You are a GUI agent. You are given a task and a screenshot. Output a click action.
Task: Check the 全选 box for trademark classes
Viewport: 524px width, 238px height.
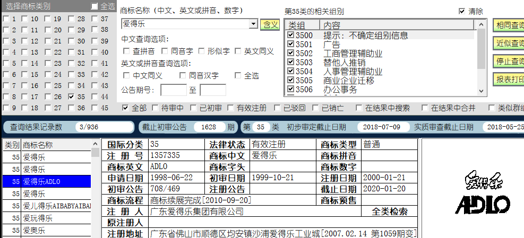coord(95,6)
